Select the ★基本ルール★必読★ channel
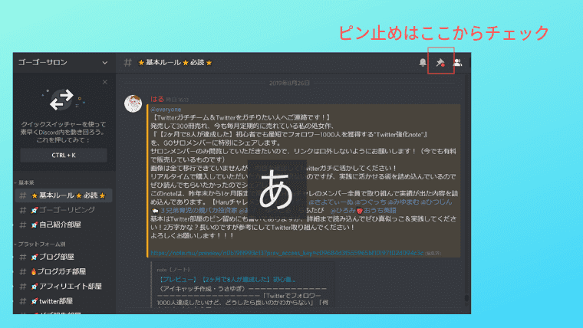 point(64,195)
